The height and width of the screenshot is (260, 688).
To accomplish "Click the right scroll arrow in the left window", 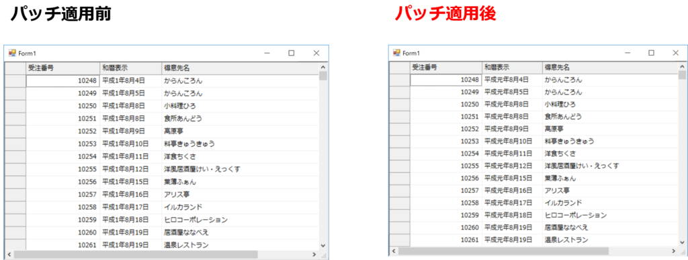I will point(314,255).
